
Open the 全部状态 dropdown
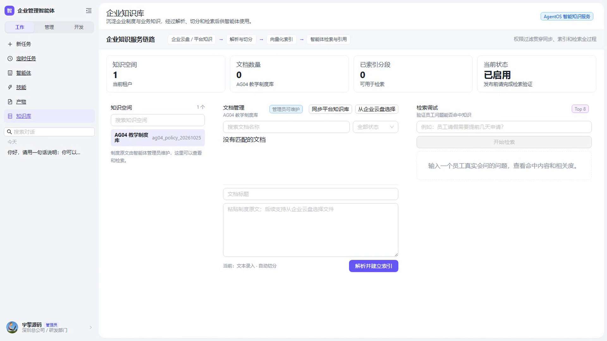tap(376, 127)
